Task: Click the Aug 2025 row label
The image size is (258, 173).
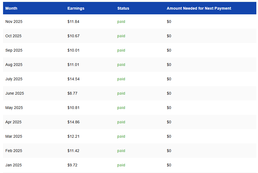Action: [14, 65]
